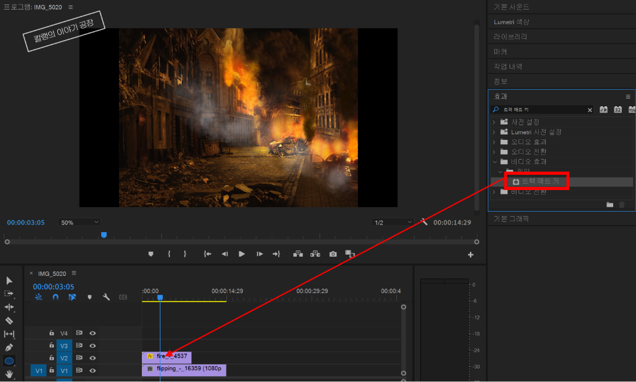Screen dimensions: 636x382
Task: Expand the Lumetri 사전 설정 folder
Action: 494,132
